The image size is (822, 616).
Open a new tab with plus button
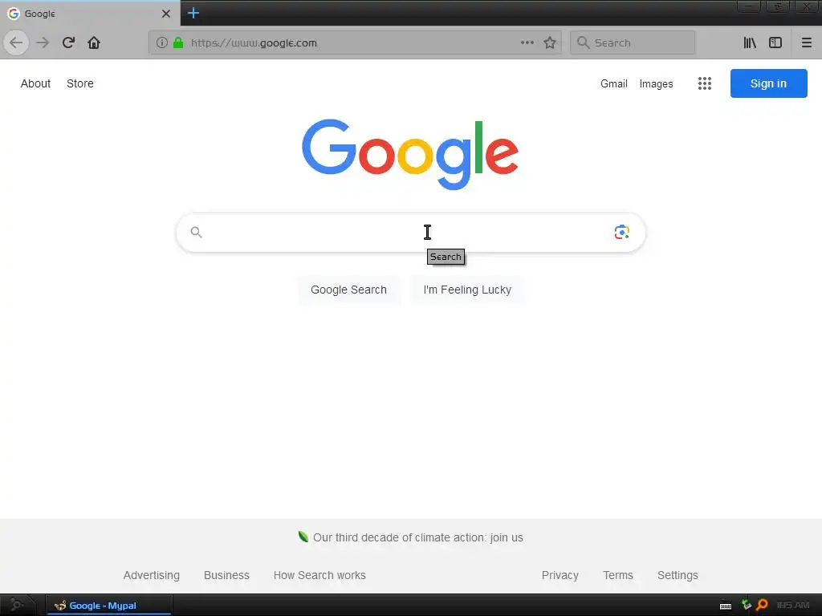click(193, 13)
